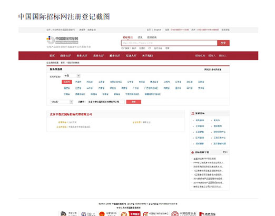Select the red highlighted 北京市 province tag

(67, 82)
